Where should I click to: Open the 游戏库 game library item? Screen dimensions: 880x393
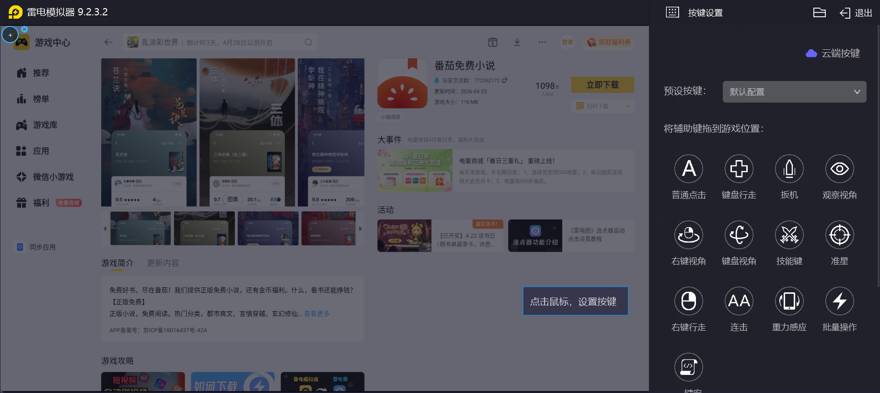pyautogui.click(x=37, y=125)
